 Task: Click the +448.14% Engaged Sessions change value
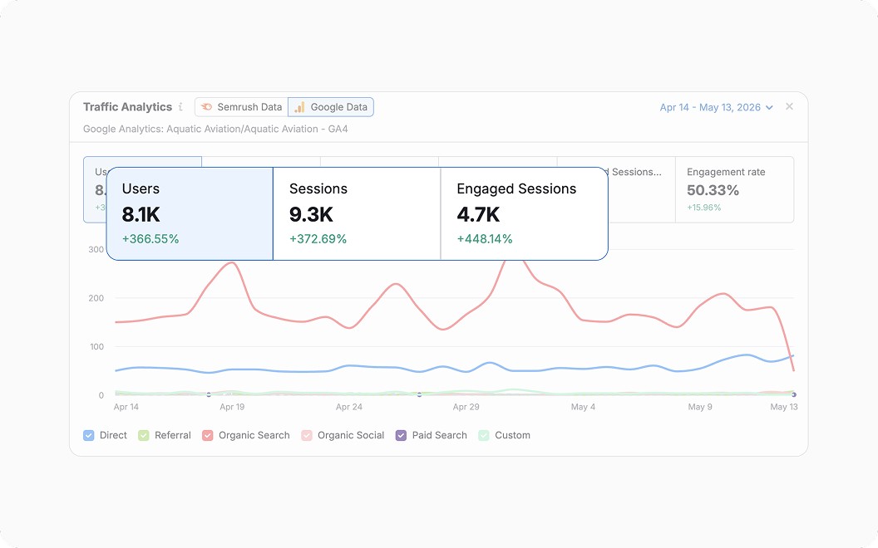coord(485,239)
